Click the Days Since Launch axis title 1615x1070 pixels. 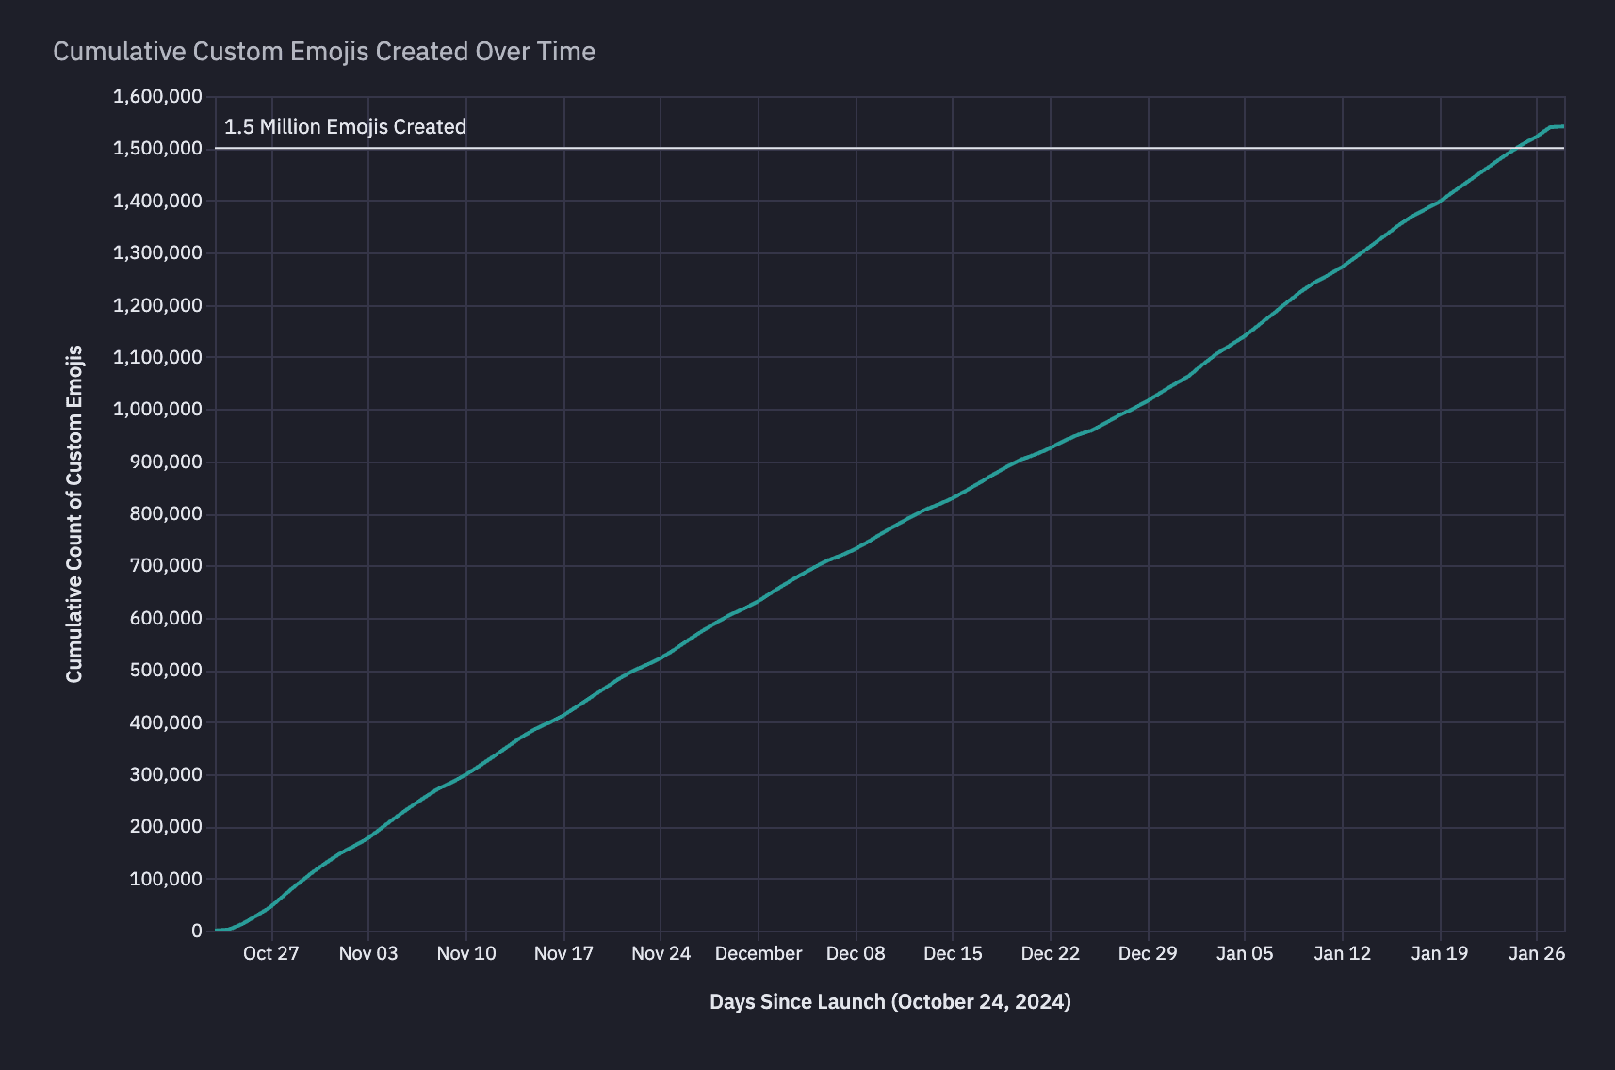point(889,1001)
